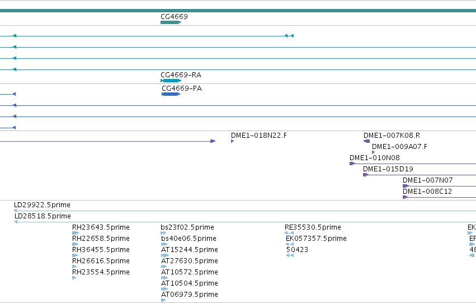Click the DME1-007K08.R feature glyph
The height and width of the screenshot is (303, 476).
pyautogui.click(x=367, y=141)
